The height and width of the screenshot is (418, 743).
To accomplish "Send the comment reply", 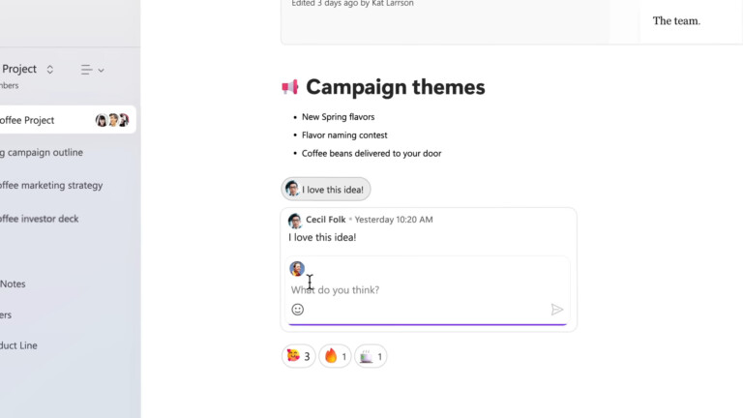I will tap(557, 310).
